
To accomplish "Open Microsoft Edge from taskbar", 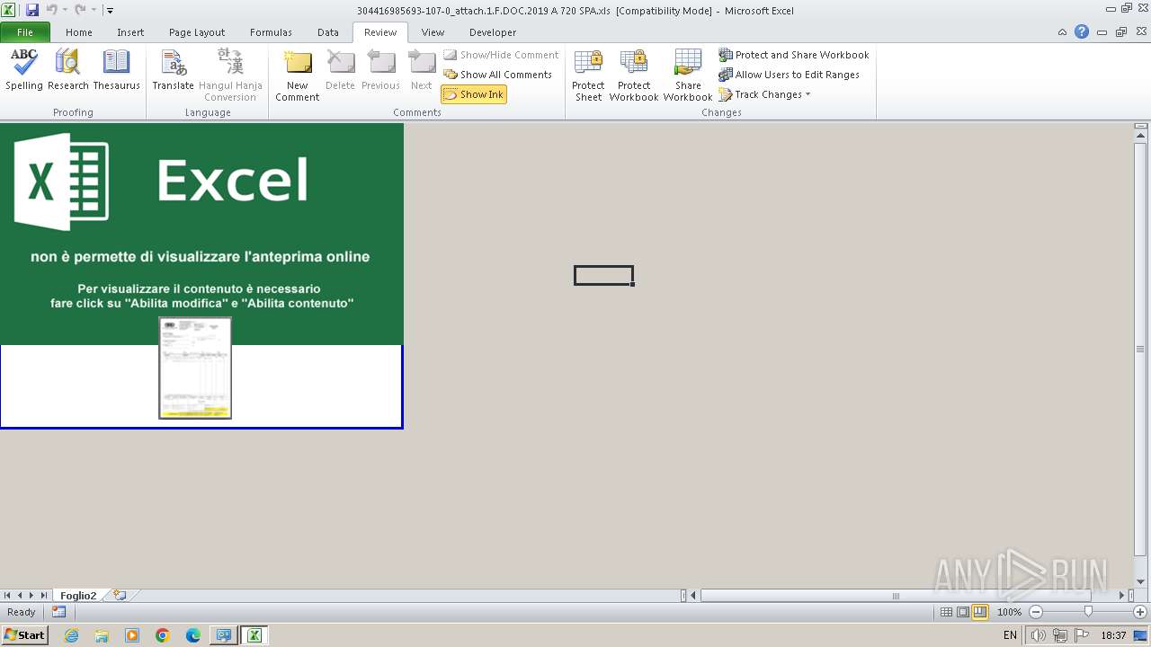I will [193, 635].
